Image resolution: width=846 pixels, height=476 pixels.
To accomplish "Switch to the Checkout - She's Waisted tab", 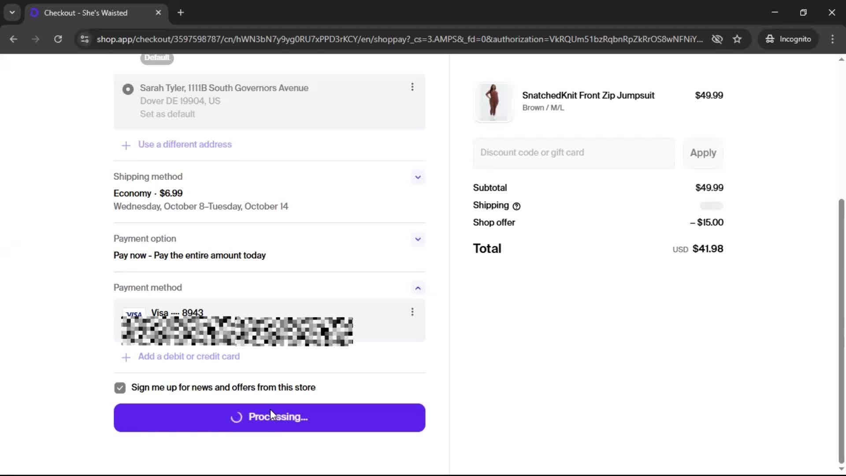I will [86, 13].
